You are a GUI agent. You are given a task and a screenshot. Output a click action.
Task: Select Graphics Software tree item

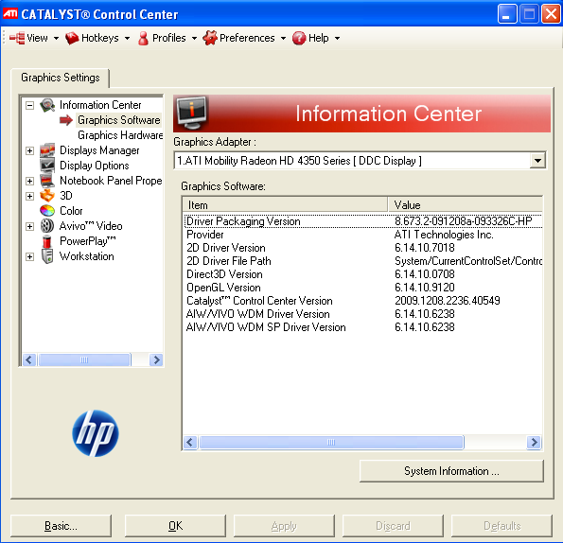click(x=119, y=120)
